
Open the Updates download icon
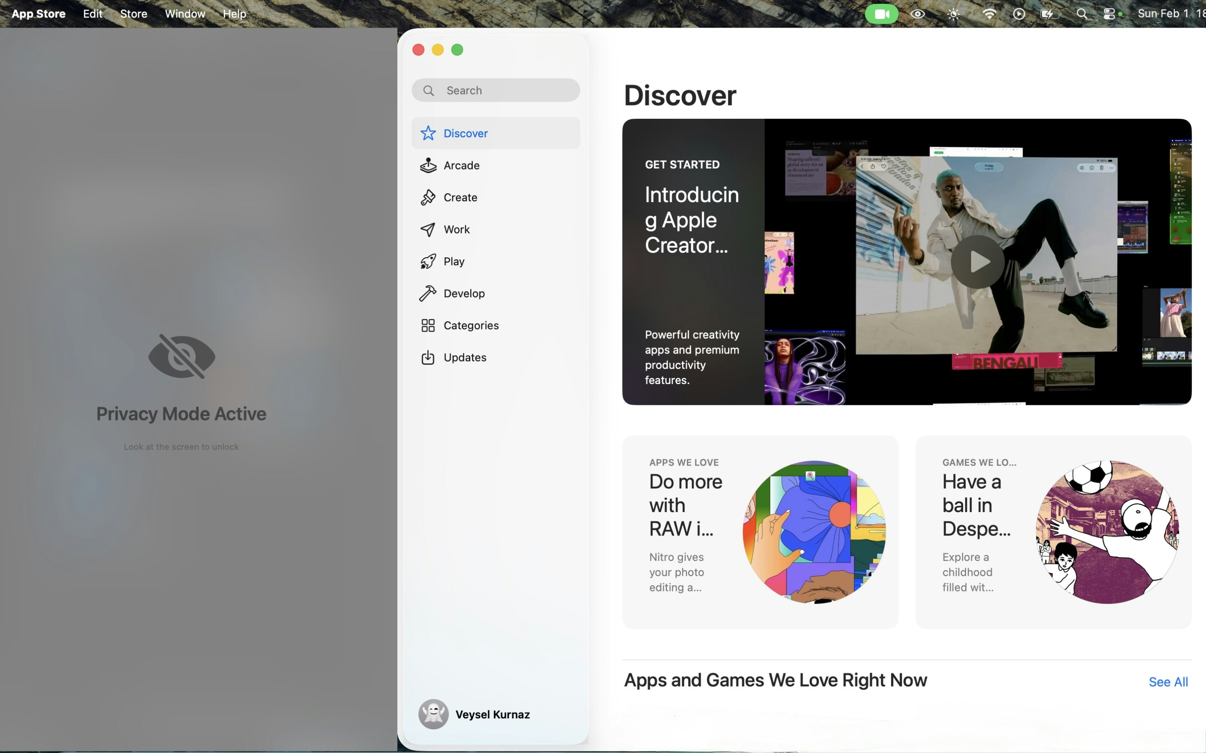[x=428, y=358]
